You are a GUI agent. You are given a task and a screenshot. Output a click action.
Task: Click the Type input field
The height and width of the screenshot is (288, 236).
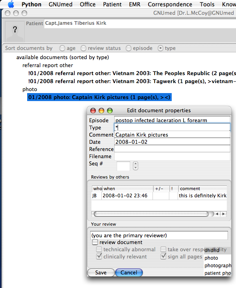(x=172, y=127)
